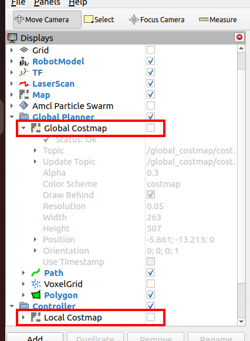The height and width of the screenshot is (341, 250).
Task: Enable the VoxelGrid checkbox
Action: [x=151, y=284]
